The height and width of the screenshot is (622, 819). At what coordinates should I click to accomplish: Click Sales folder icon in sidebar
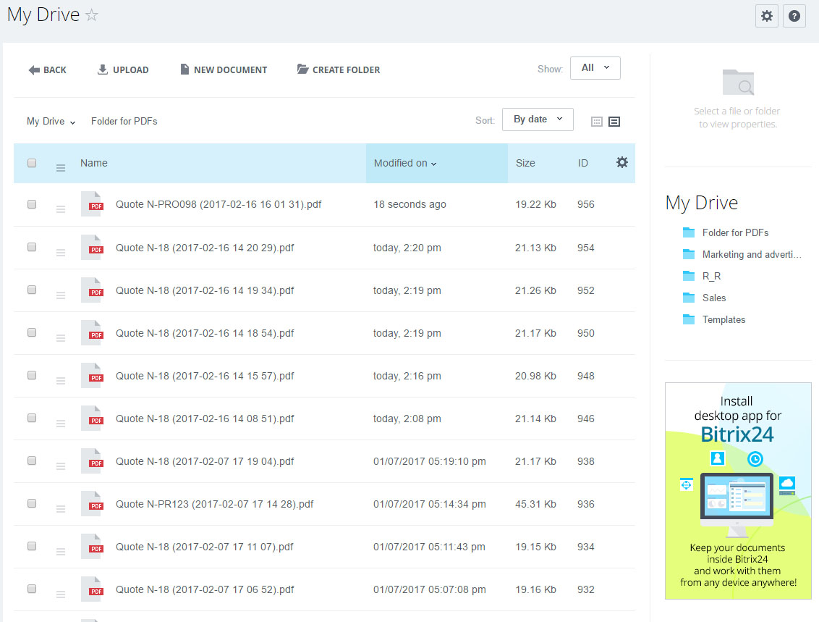point(689,298)
